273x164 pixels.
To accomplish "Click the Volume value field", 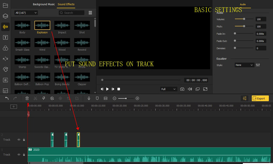I will click(x=261, y=19).
